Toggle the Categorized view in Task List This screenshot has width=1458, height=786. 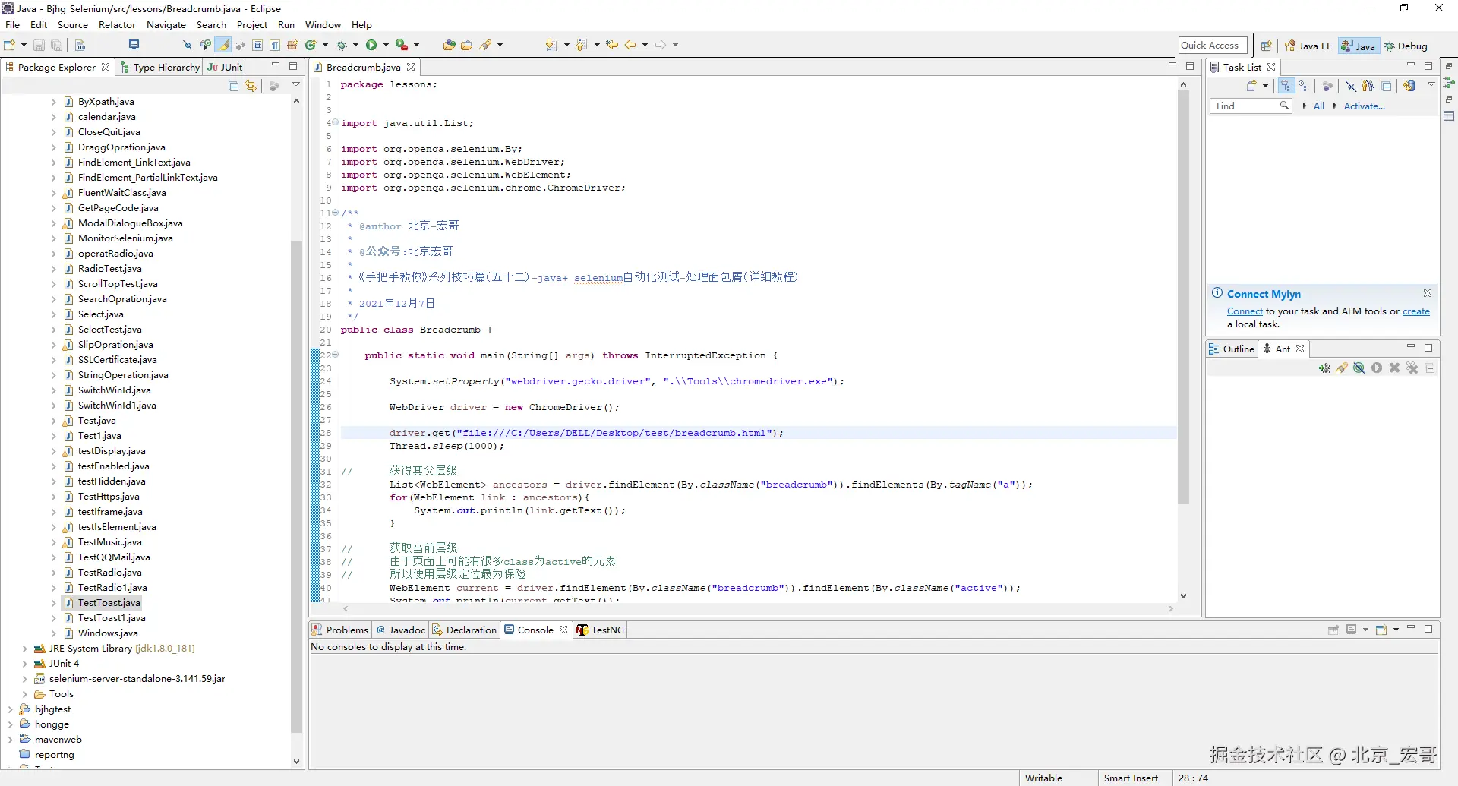point(1286,86)
